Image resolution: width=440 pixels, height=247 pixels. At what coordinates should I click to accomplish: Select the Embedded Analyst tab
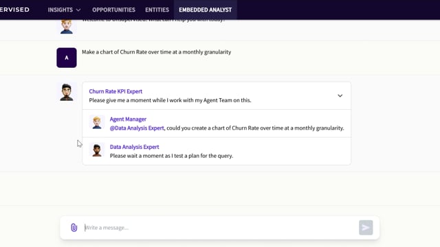[205, 10]
